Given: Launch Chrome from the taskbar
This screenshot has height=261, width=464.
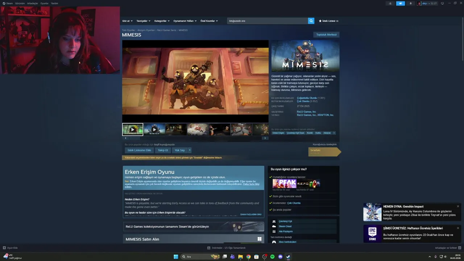Looking at the screenshot, I should [x=248, y=257].
